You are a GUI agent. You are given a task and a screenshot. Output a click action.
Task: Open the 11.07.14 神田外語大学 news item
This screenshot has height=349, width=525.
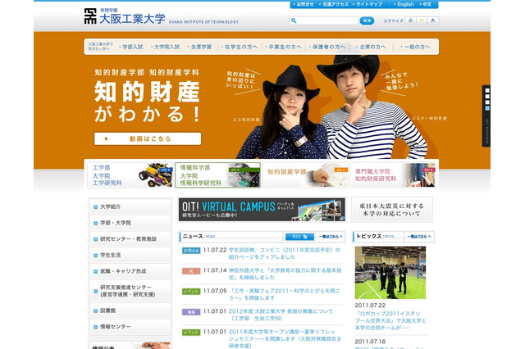[x=285, y=274]
